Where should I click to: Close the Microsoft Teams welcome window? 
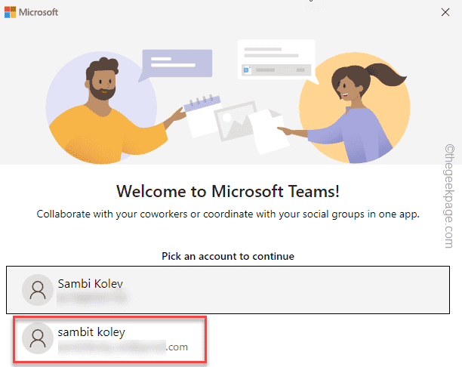click(445, 13)
